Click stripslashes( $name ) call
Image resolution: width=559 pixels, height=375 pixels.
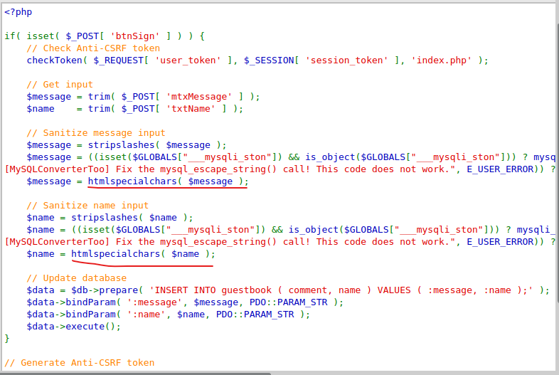coord(132,218)
